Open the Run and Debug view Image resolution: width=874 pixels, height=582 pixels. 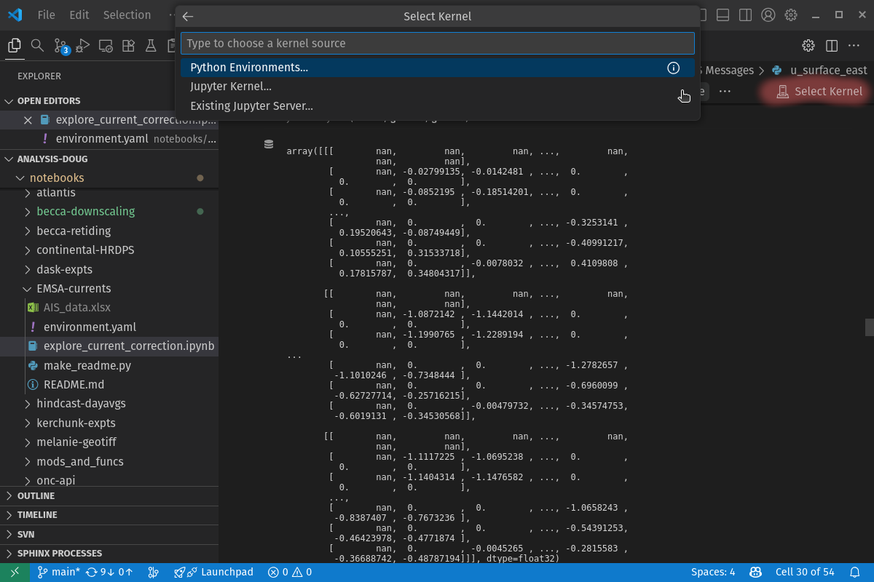pyautogui.click(x=83, y=46)
